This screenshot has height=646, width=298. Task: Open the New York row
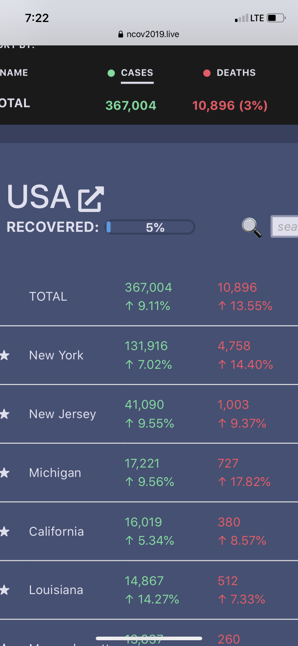pyautogui.click(x=56, y=355)
